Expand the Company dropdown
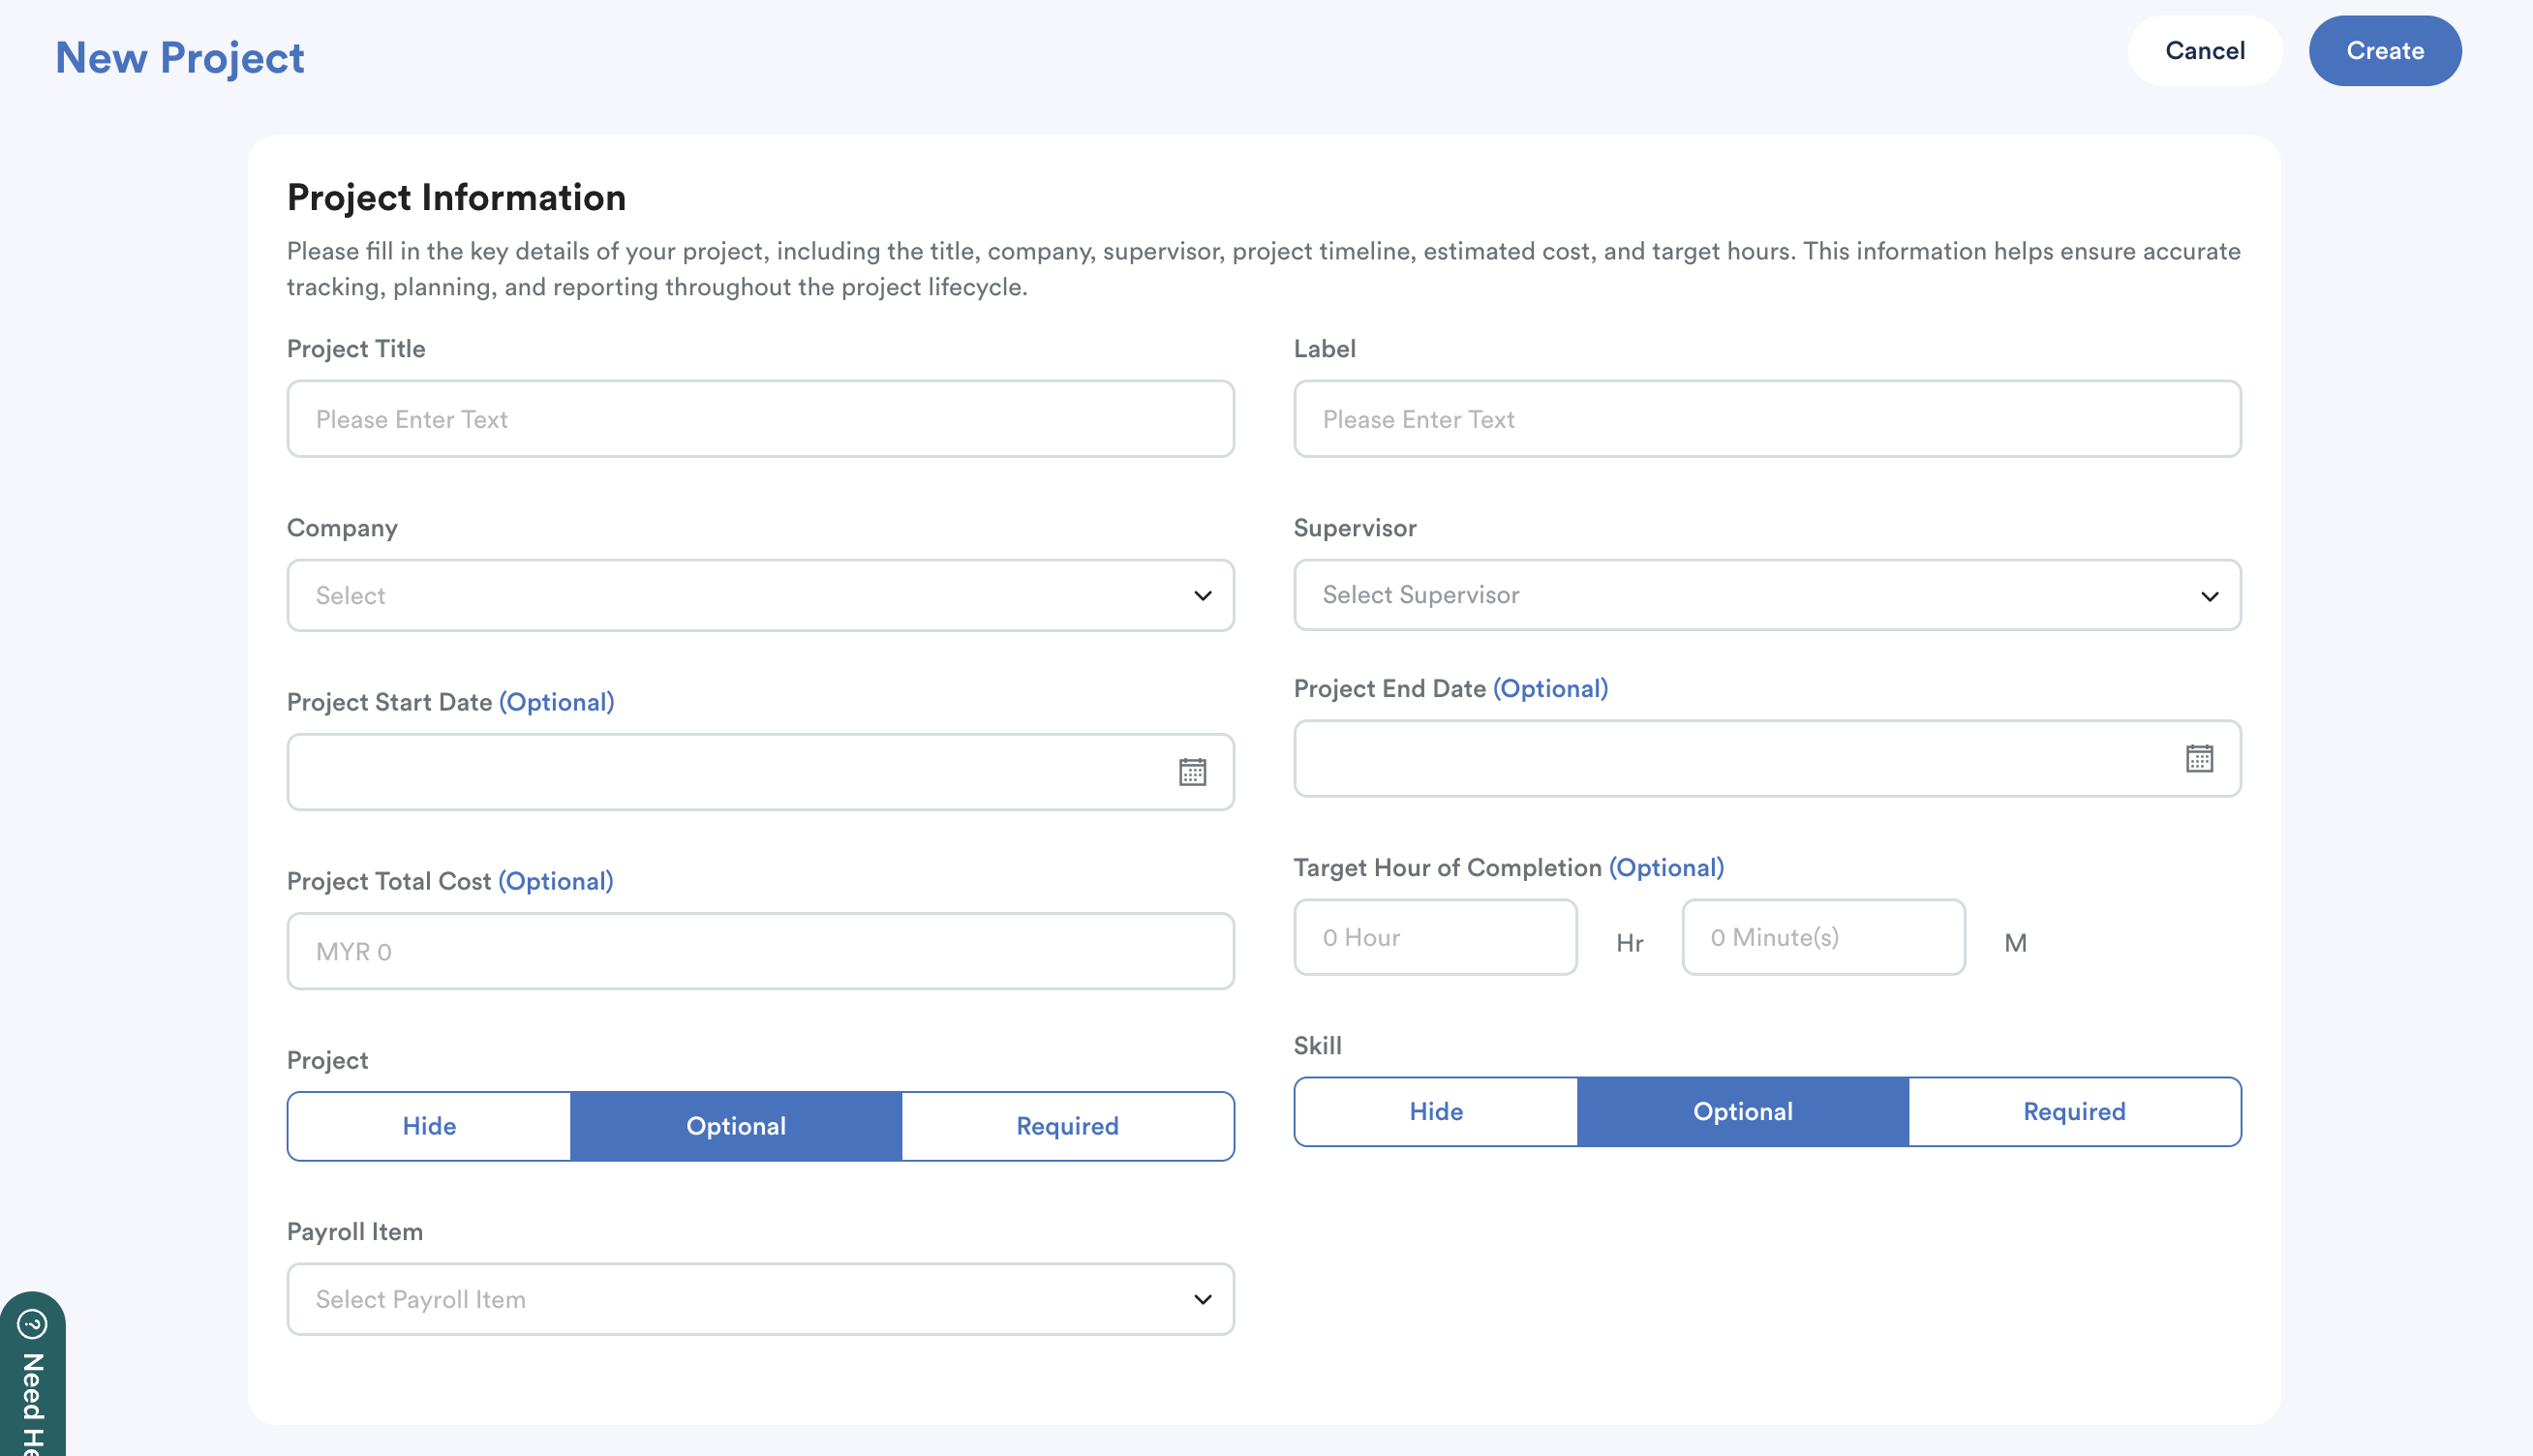This screenshot has height=1456, width=2533. (x=760, y=596)
